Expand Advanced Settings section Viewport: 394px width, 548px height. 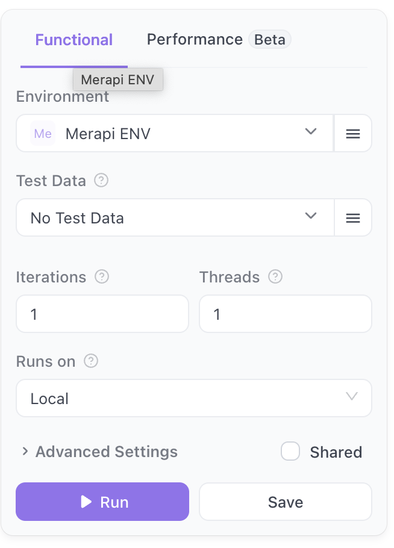99,452
